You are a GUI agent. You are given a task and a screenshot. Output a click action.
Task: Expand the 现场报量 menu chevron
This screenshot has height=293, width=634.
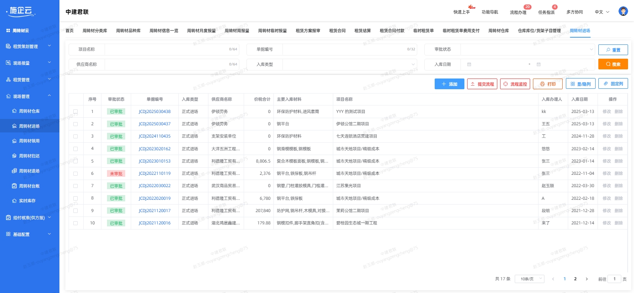coord(50,63)
